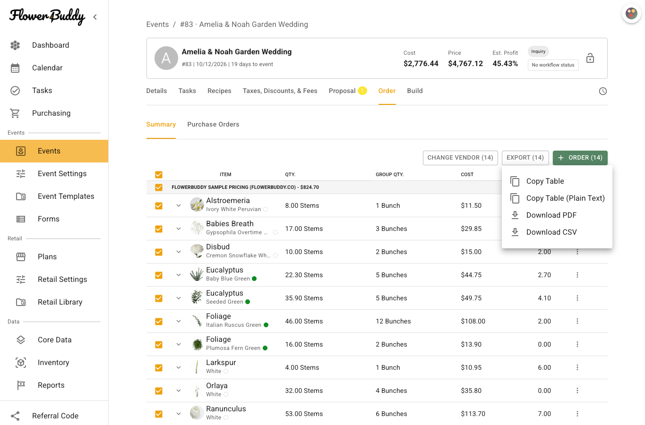Open Event Templates folder icon
The width and height of the screenshot is (645, 425).
(21, 196)
